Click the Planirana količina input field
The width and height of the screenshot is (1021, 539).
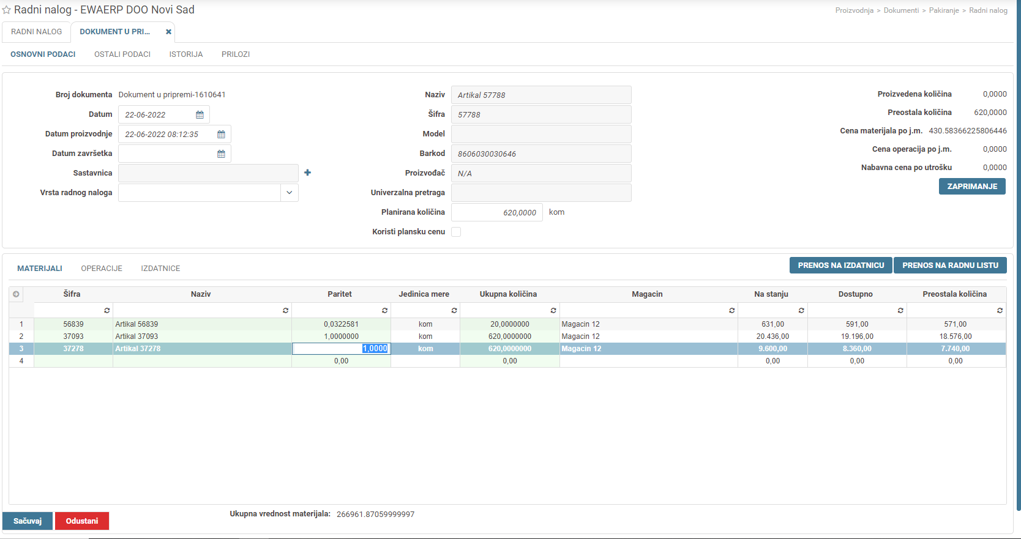(x=496, y=212)
